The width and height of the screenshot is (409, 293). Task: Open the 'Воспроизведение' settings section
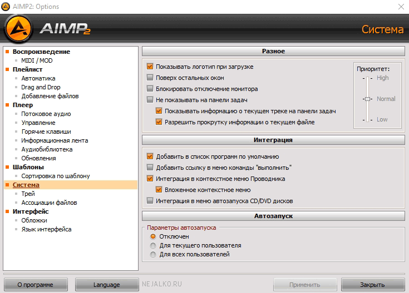[41, 52]
